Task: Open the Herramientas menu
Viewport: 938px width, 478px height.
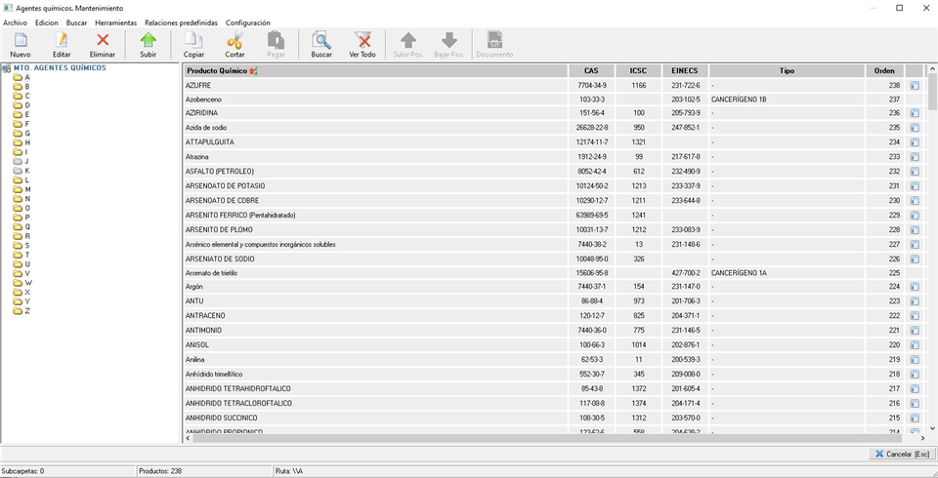Action: click(115, 22)
